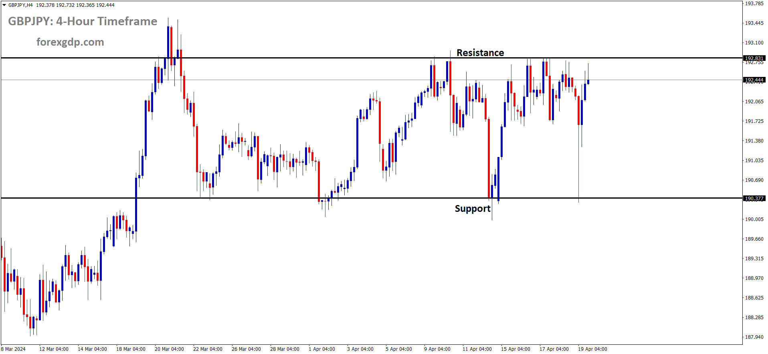Click the '15 Apr 04:00' time label

515,349
